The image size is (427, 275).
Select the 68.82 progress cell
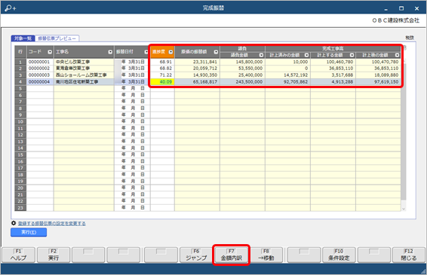[x=162, y=69]
